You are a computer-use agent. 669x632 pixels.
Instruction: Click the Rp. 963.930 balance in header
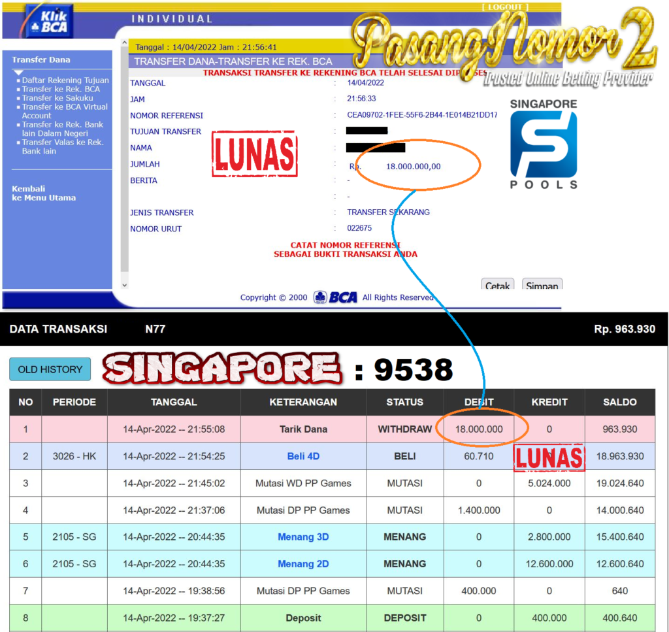[625, 329]
